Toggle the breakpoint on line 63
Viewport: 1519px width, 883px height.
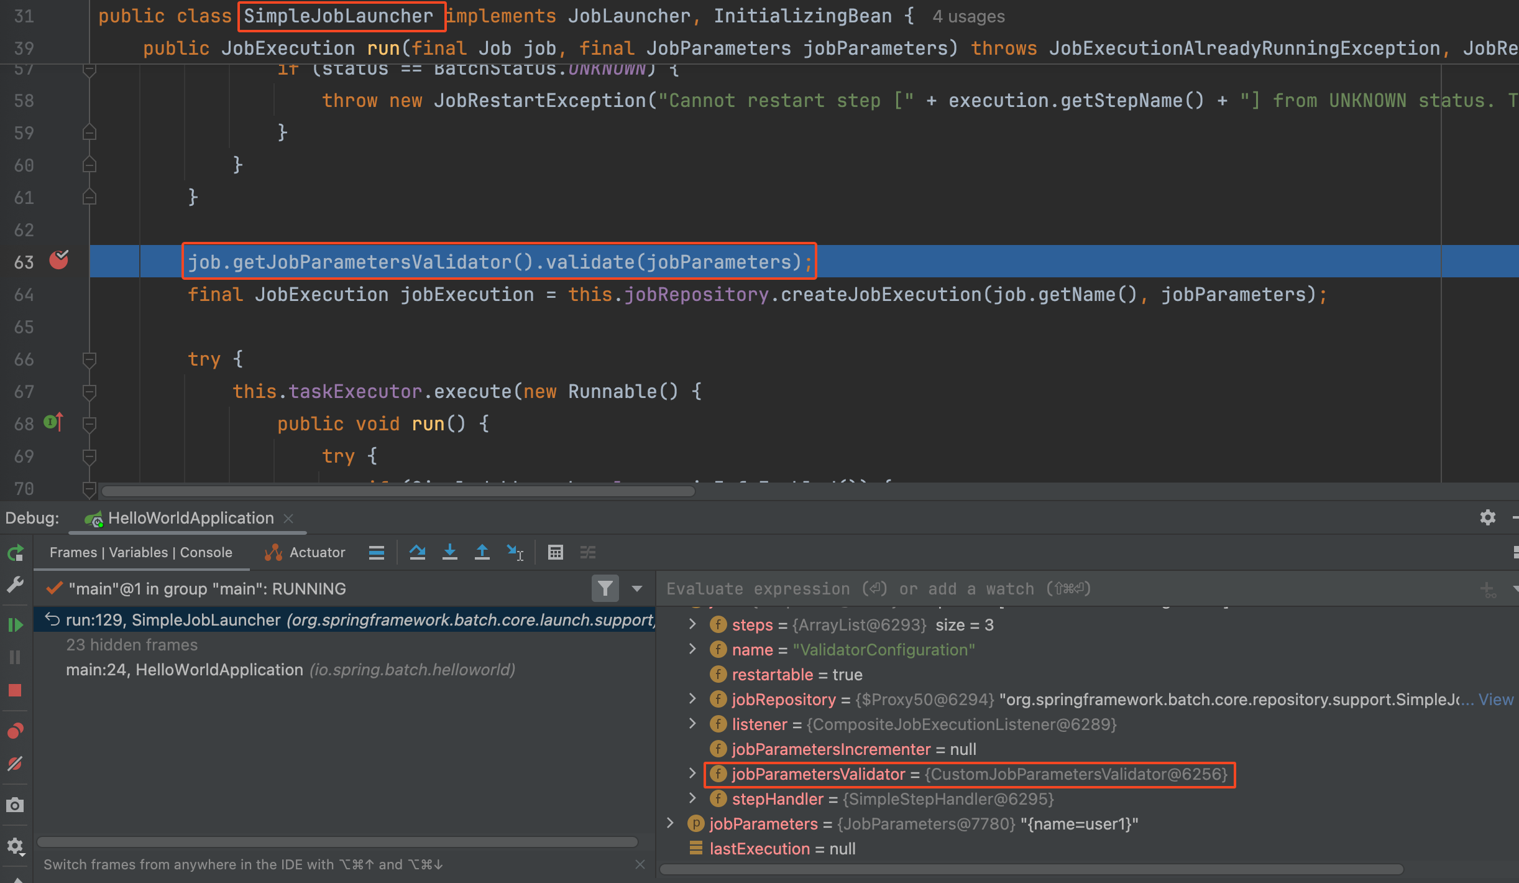pyautogui.click(x=59, y=261)
